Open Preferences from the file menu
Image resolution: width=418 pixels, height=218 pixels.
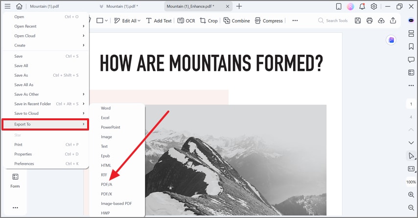click(x=46, y=164)
